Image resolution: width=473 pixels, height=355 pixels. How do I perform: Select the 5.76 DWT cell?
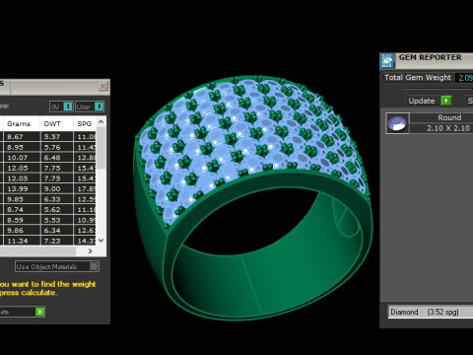(56, 147)
